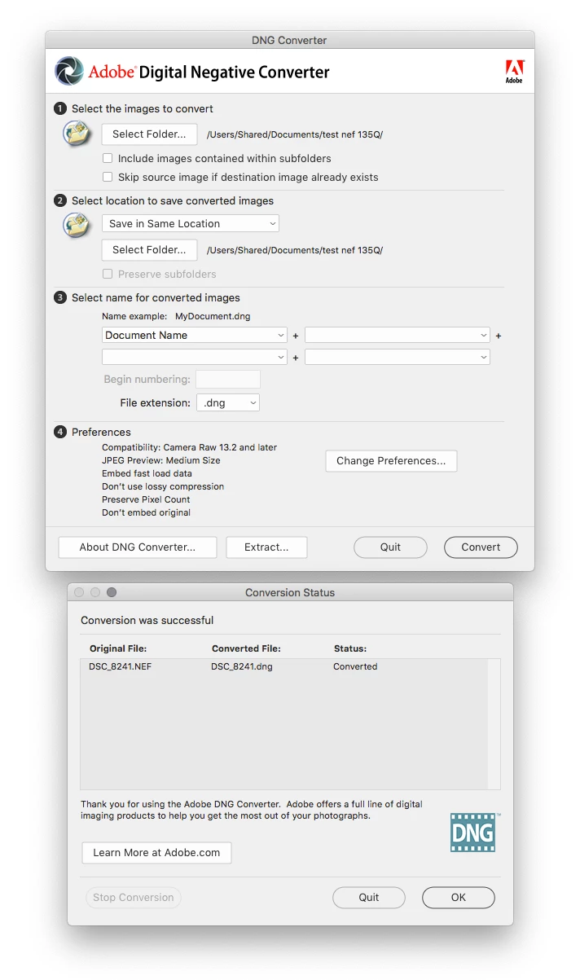
Task: Click Quit in Conversion Status window
Action: (369, 898)
